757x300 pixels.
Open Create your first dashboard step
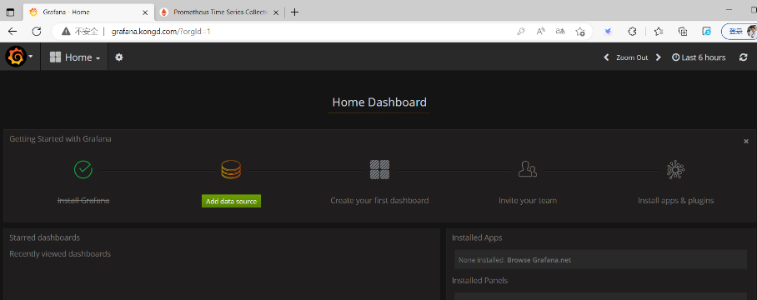379,201
